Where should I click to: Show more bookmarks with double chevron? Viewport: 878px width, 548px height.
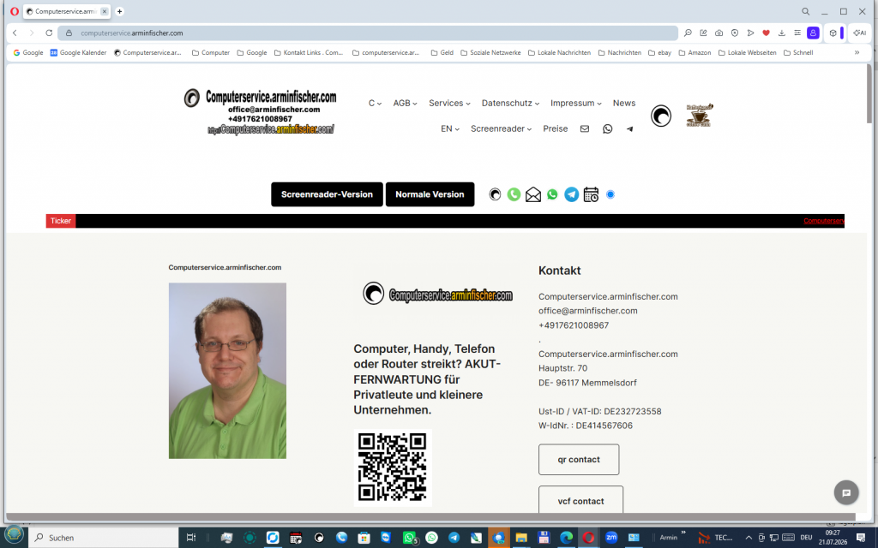(857, 52)
